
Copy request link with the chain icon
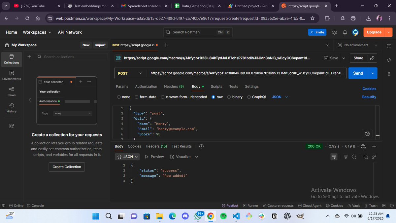click(x=372, y=58)
